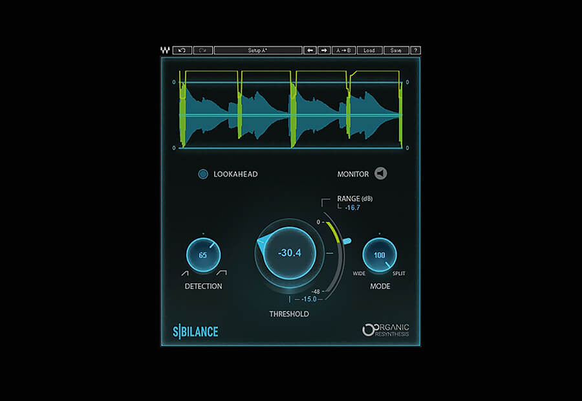Click the Mode knob showing 100
Image resolution: width=582 pixels, height=401 pixels.
[380, 255]
